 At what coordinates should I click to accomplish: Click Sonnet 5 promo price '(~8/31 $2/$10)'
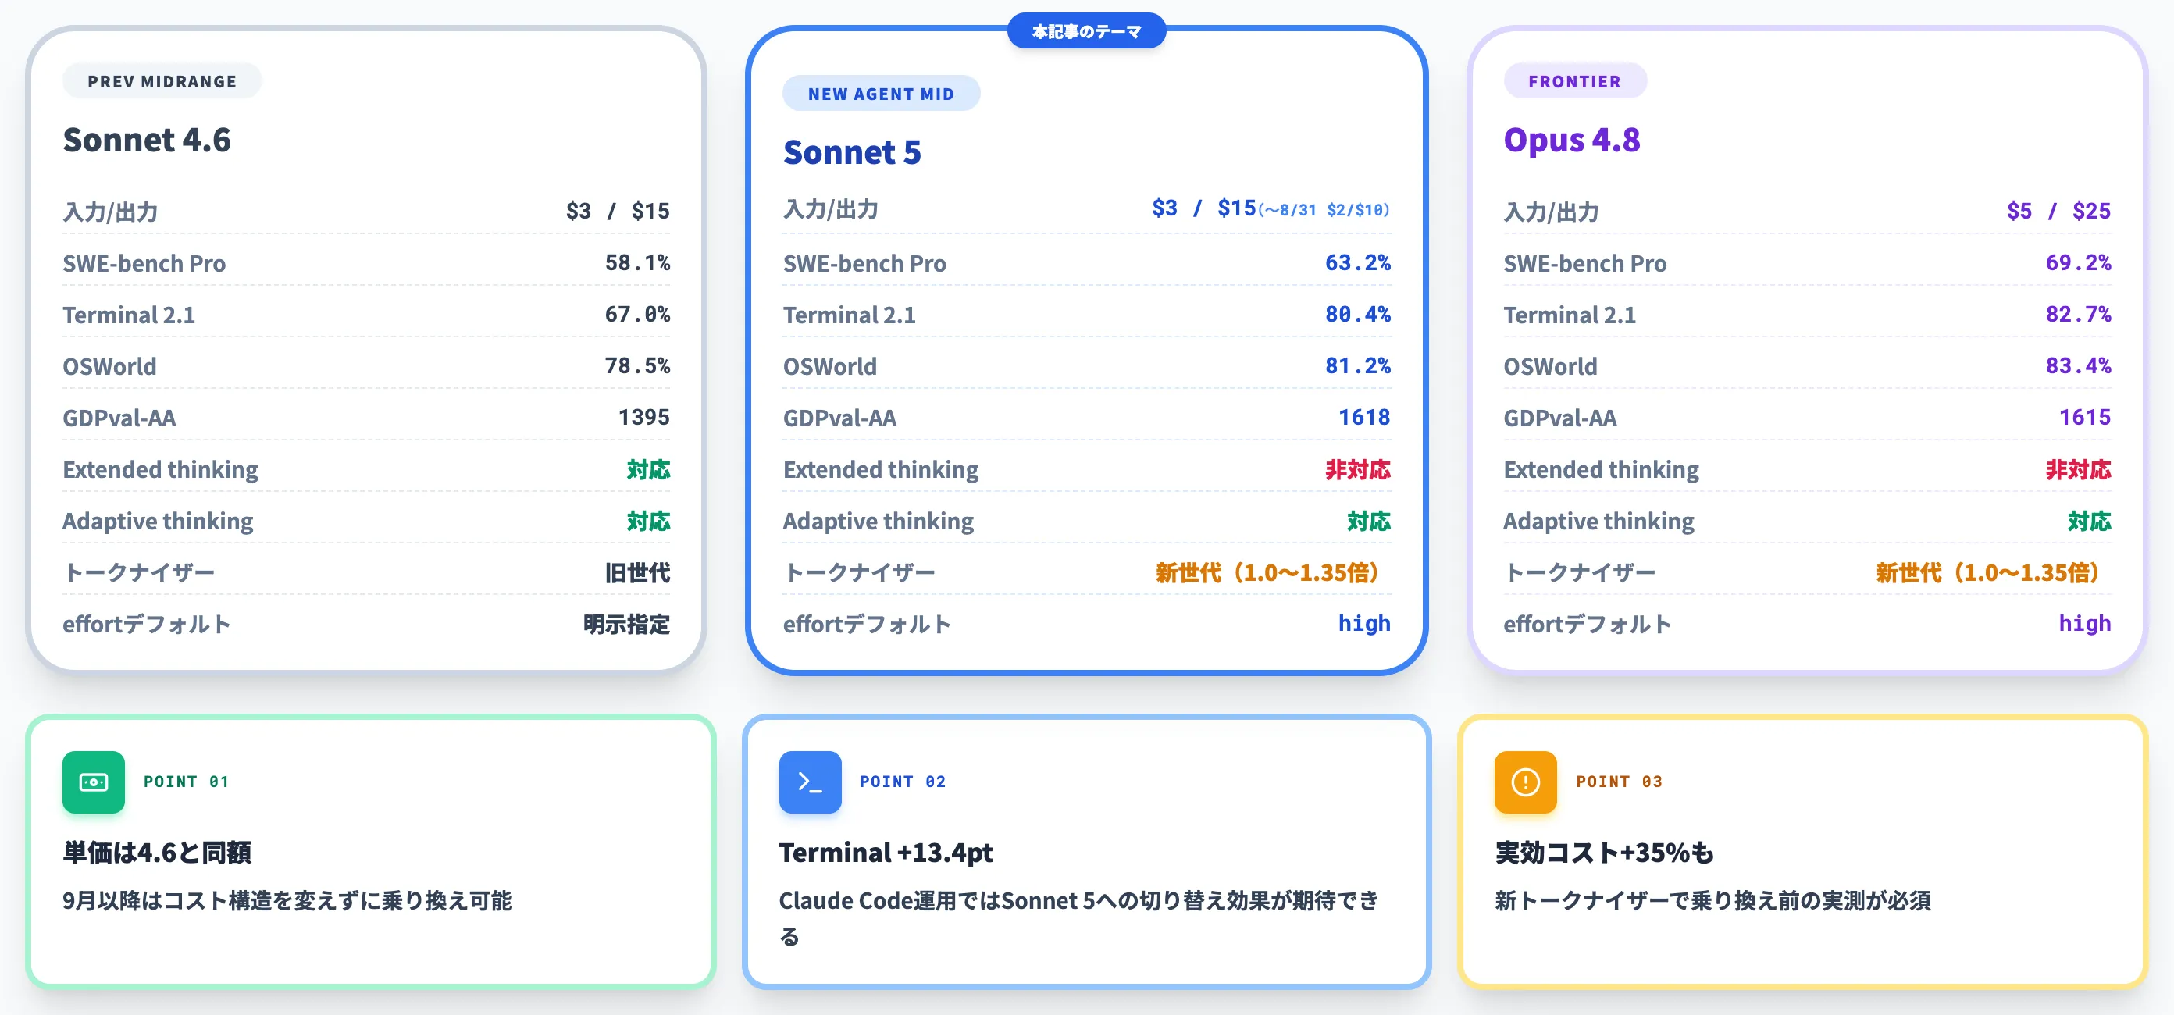[1324, 210]
